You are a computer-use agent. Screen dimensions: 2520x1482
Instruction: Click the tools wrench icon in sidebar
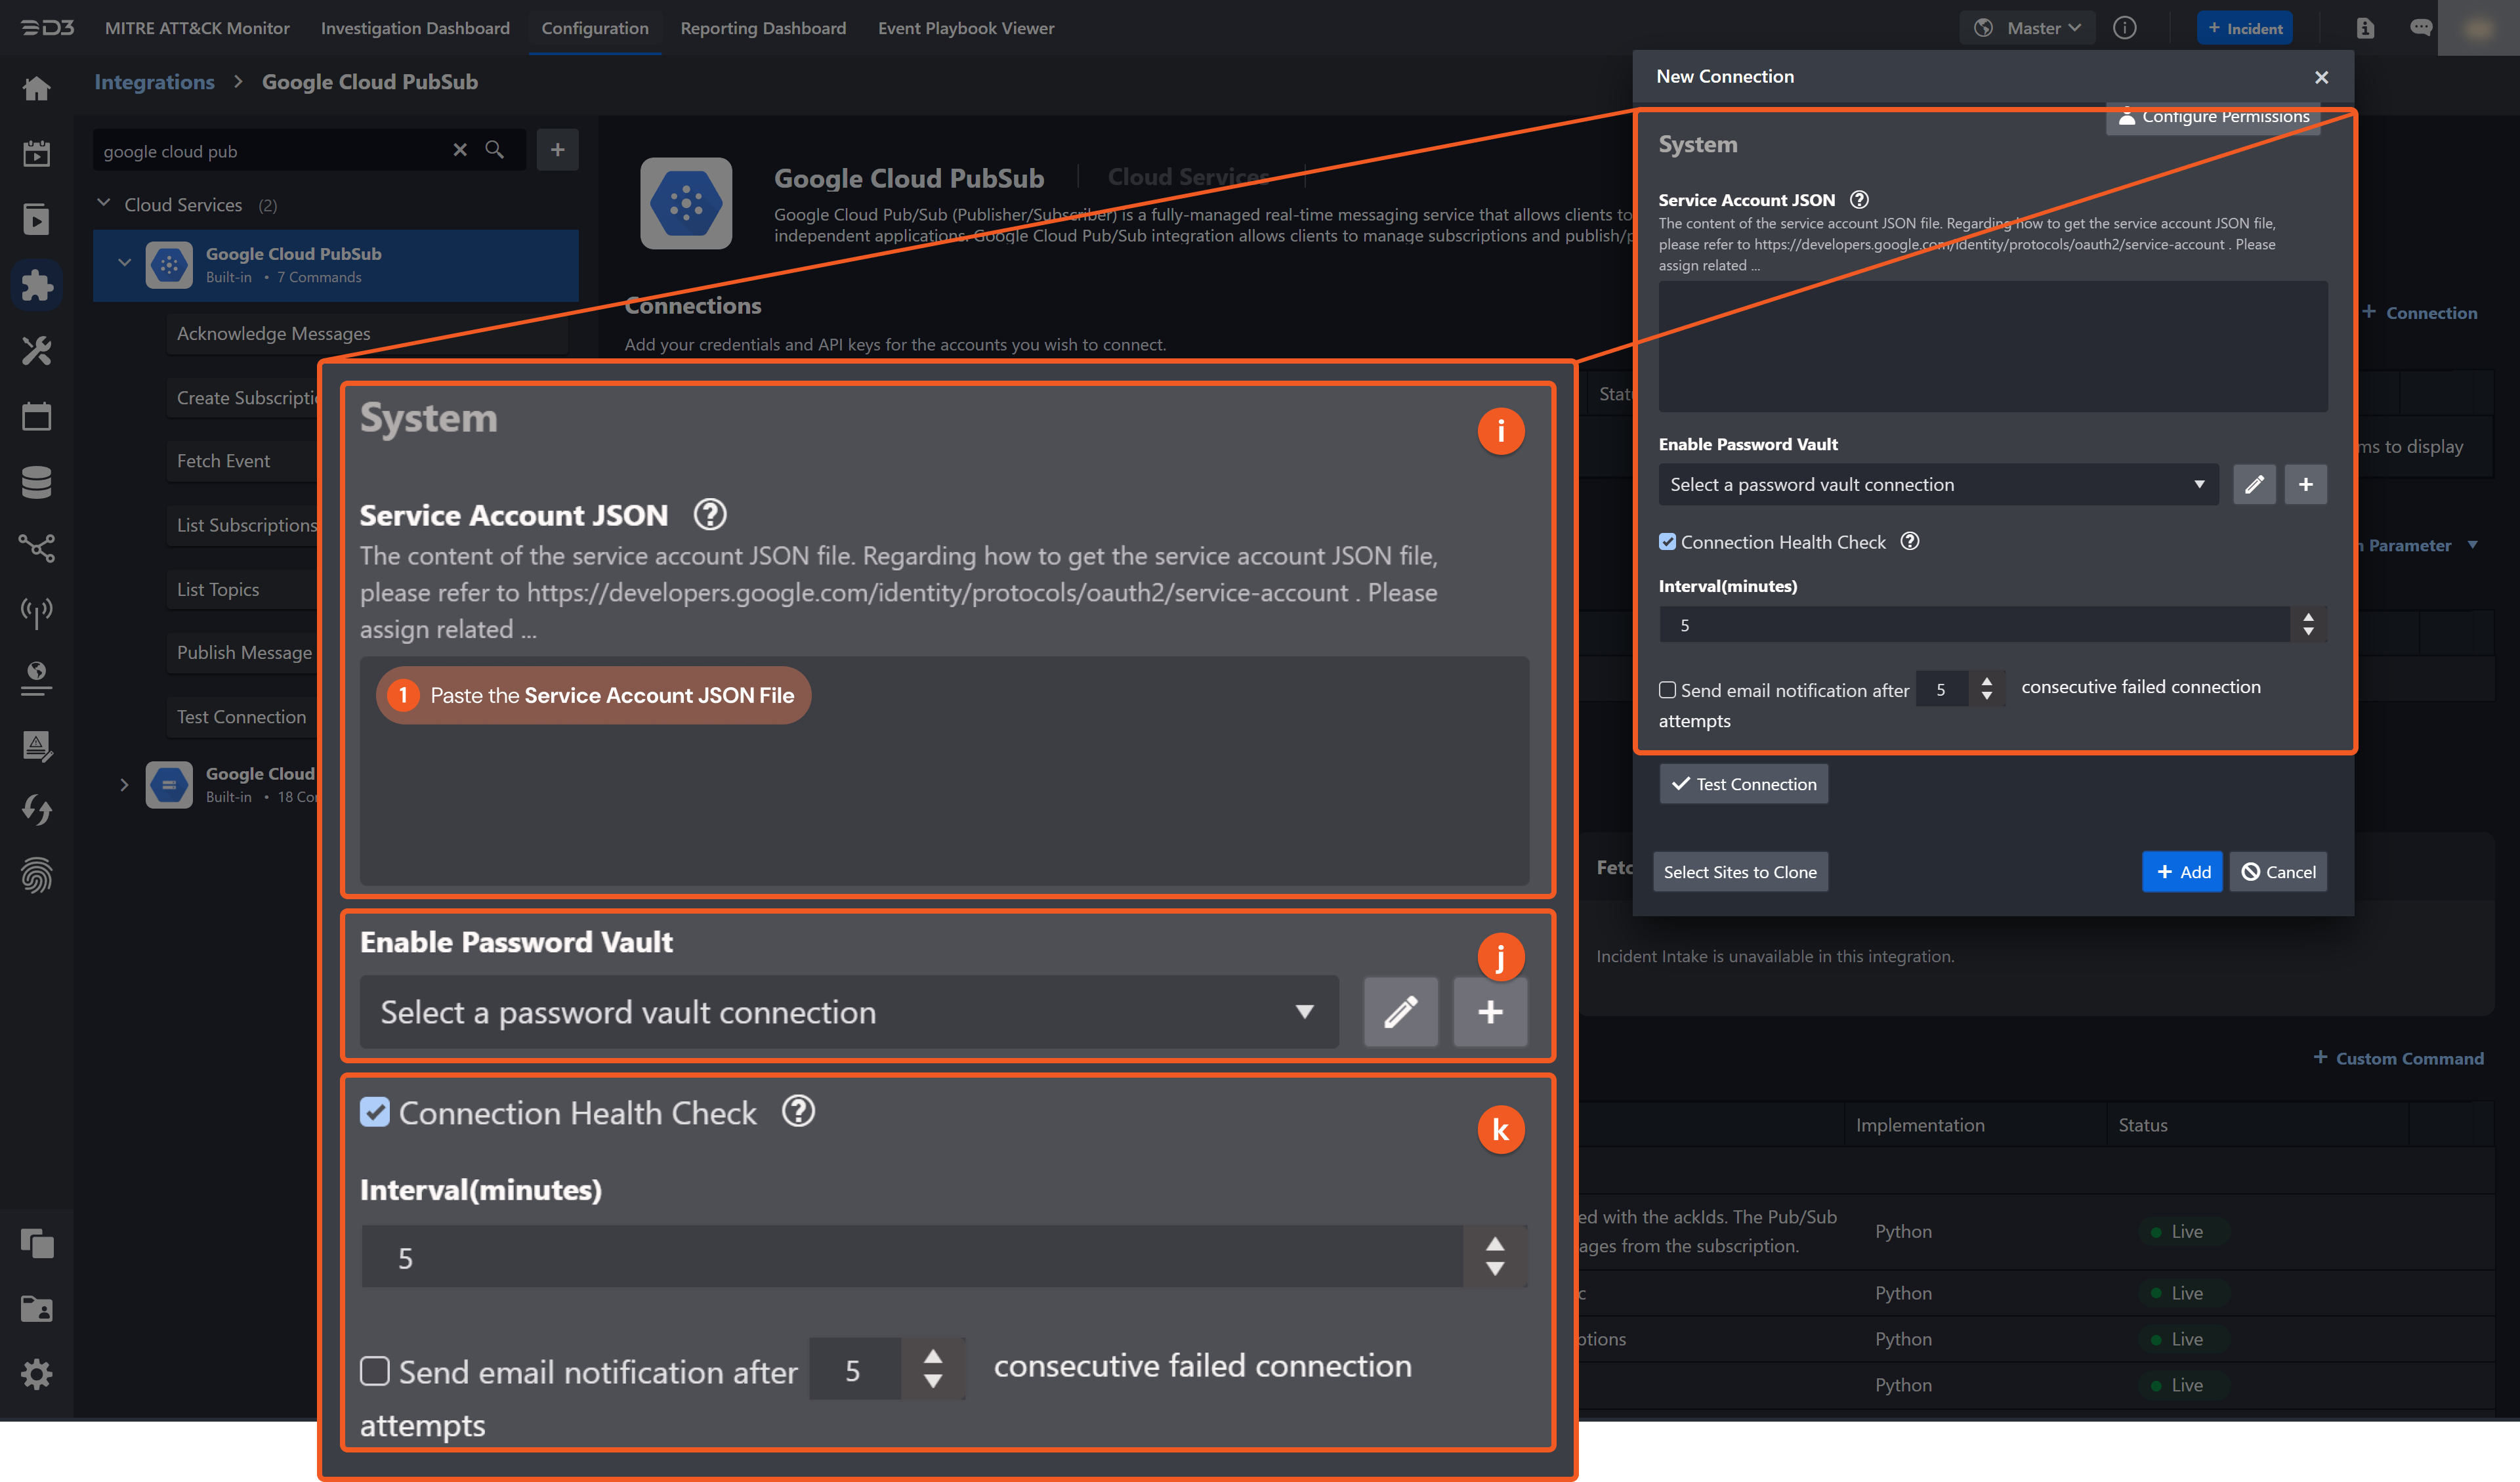[x=36, y=350]
